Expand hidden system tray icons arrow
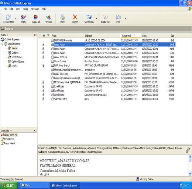192x189 pixels. point(181,185)
